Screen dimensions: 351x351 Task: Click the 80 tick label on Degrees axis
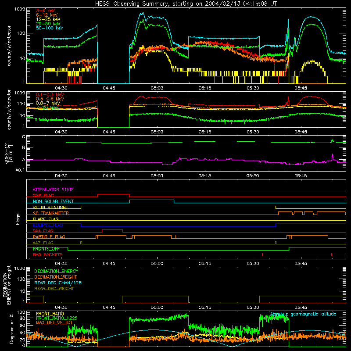pyautogui.click(x=23, y=318)
